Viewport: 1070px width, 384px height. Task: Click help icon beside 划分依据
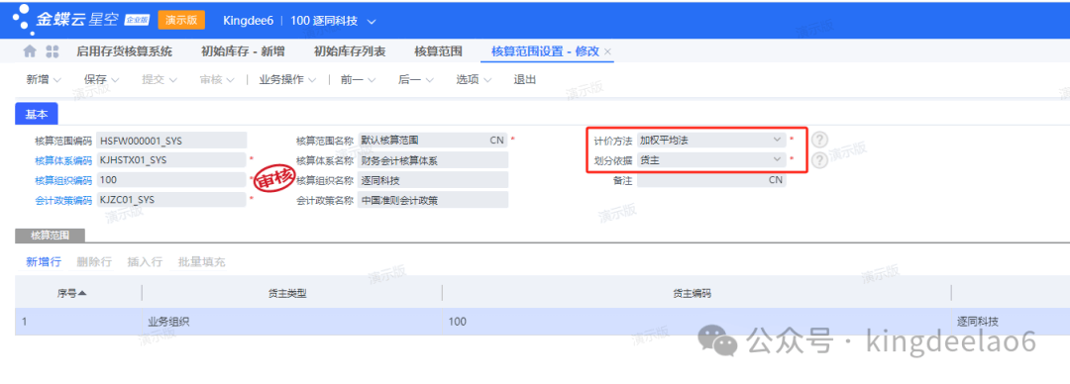(x=819, y=159)
